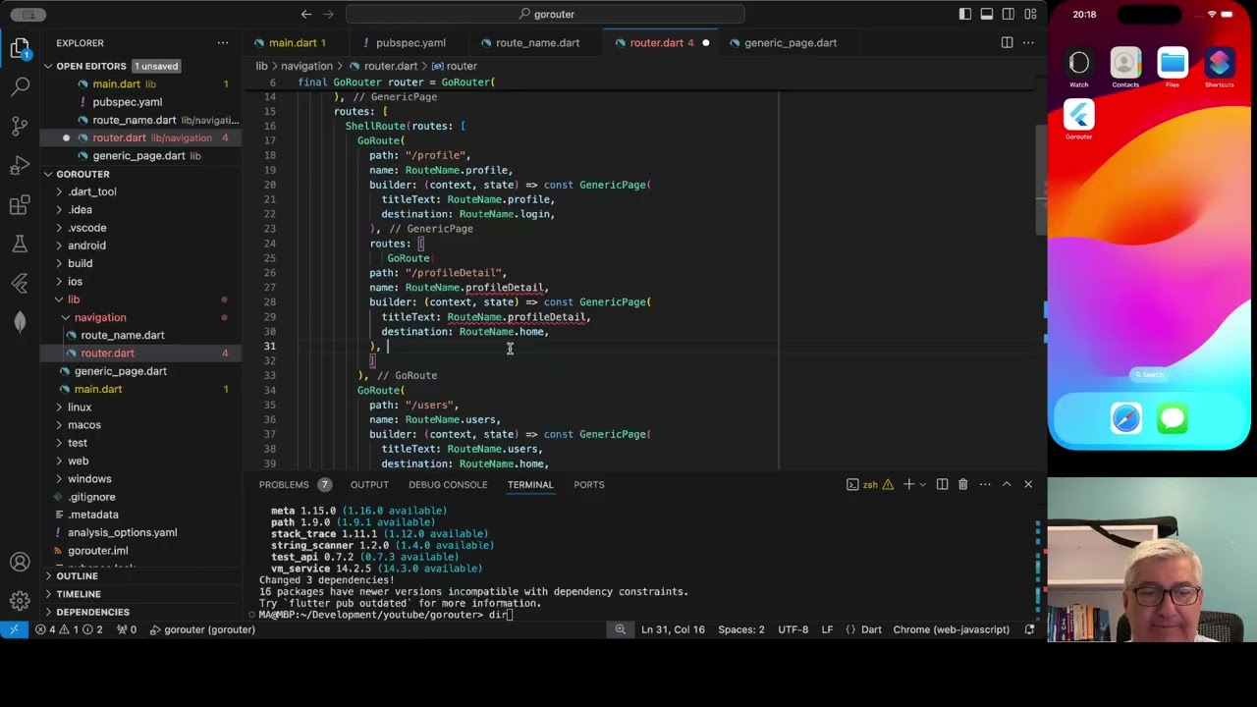This screenshot has width=1257, height=707.
Task: Open Safari in the iPhone dock
Action: [1125, 419]
